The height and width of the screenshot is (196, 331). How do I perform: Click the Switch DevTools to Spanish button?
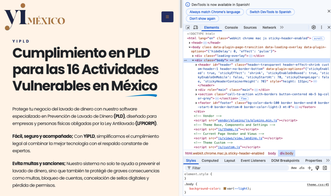tap(270, 12)
